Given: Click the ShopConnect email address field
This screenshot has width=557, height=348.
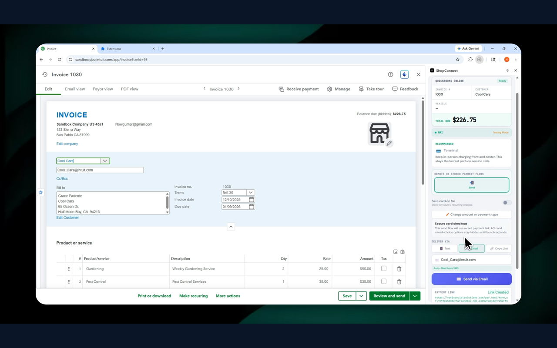Looking at the screenshot, I should tap(472, 260).
